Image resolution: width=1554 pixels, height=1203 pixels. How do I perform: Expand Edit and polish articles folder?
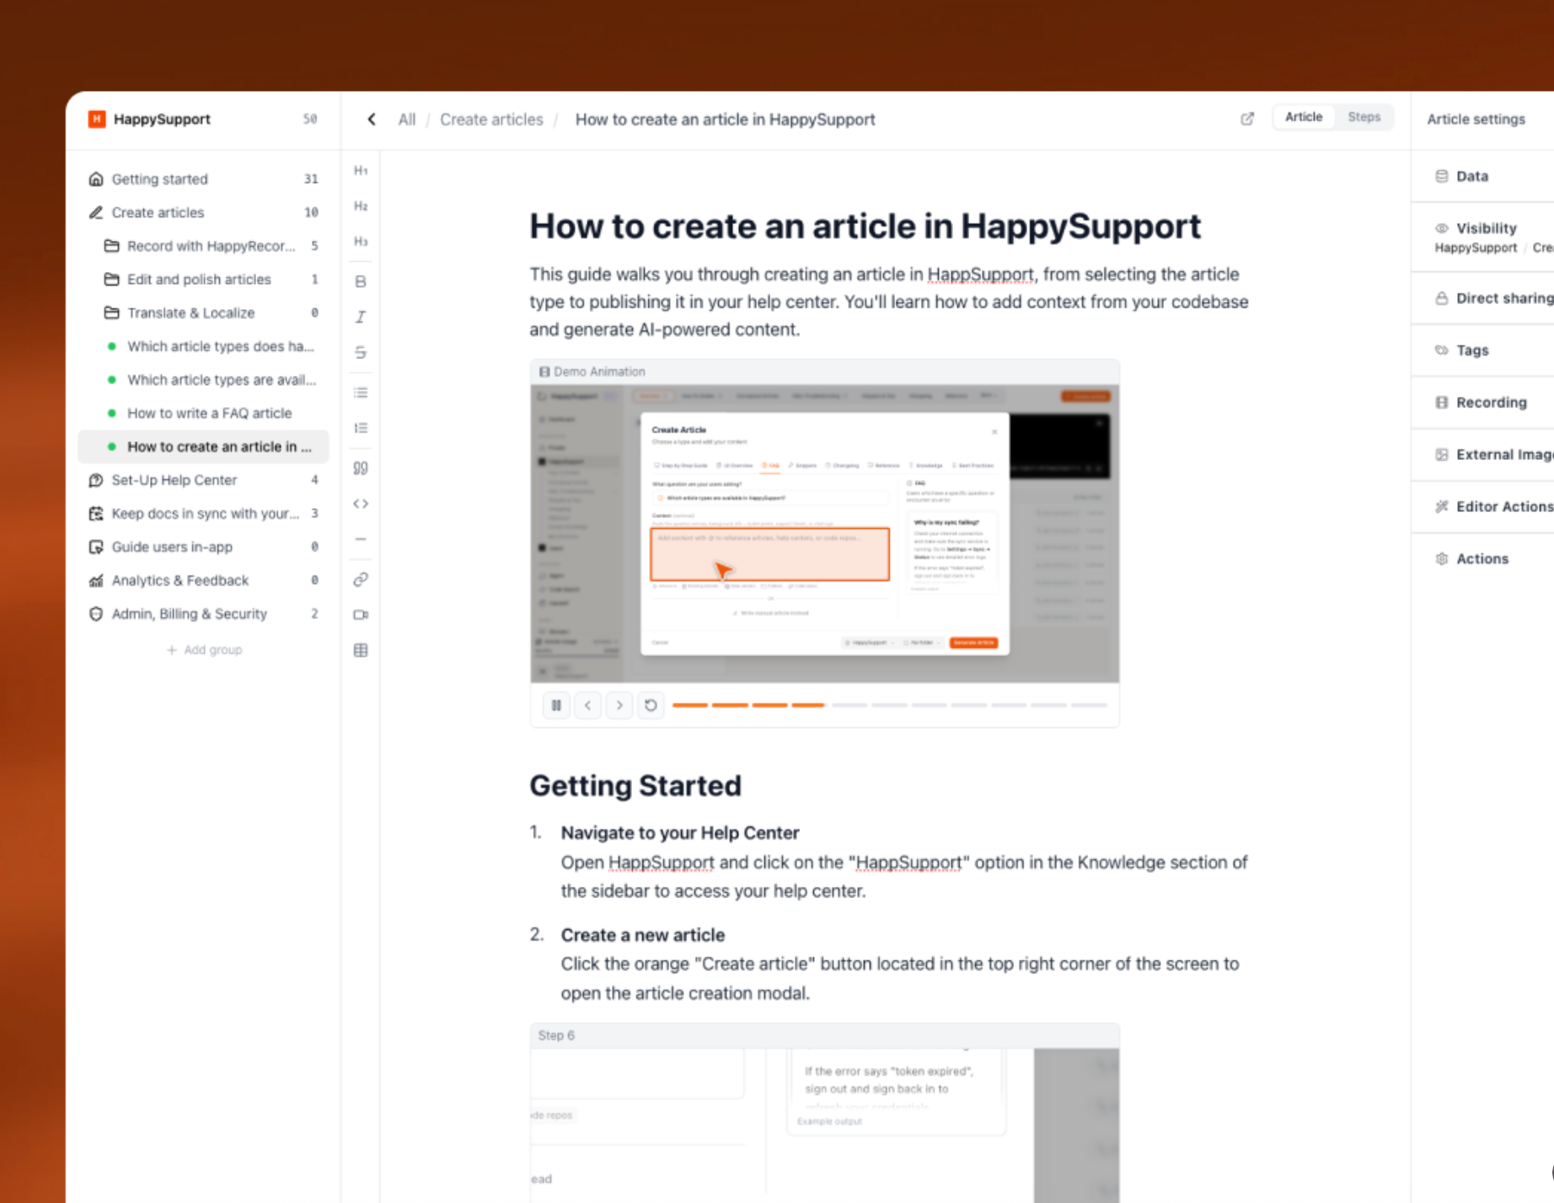[203, 279]
